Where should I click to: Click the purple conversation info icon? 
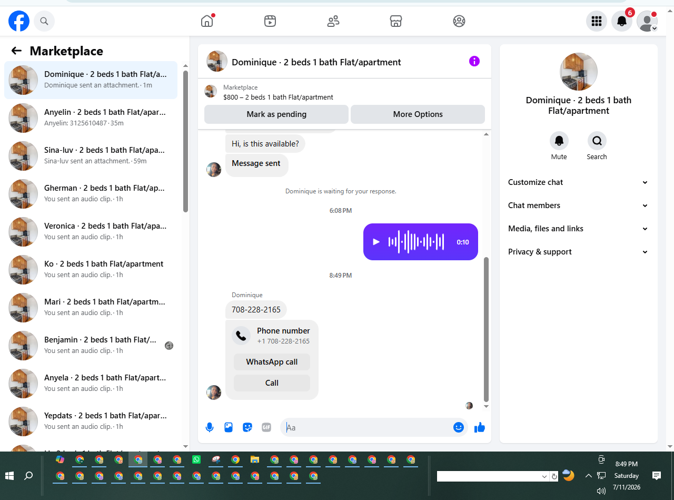coord(474,61)
